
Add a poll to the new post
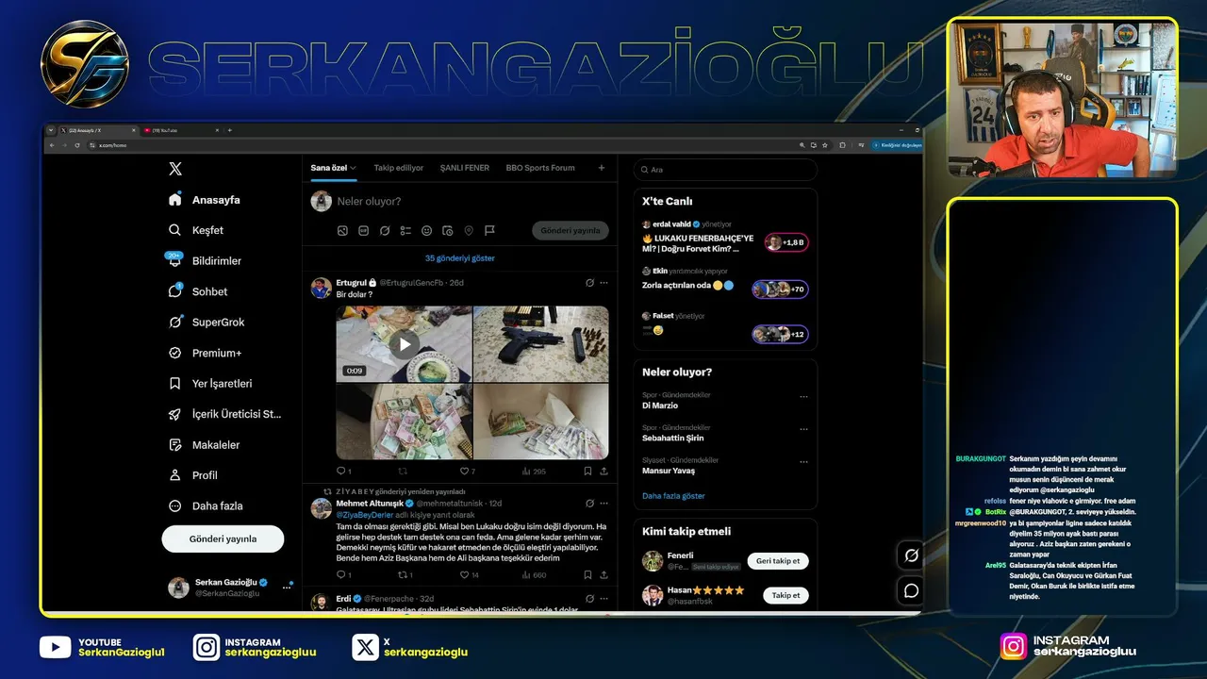point(405,230)
